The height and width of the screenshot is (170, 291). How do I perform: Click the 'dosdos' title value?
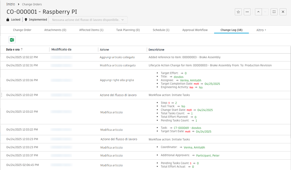(x=179, y=77)
